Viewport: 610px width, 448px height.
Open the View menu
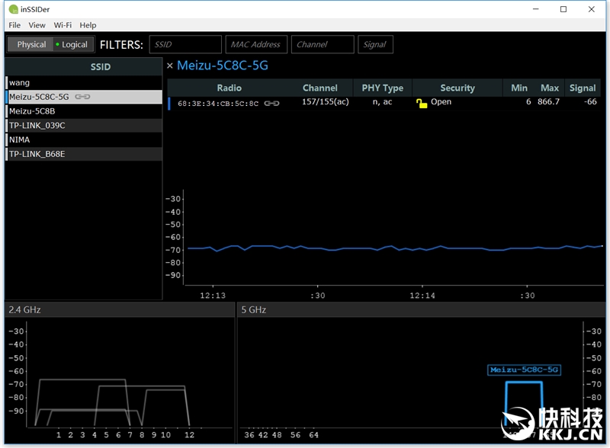click(37, 25)
